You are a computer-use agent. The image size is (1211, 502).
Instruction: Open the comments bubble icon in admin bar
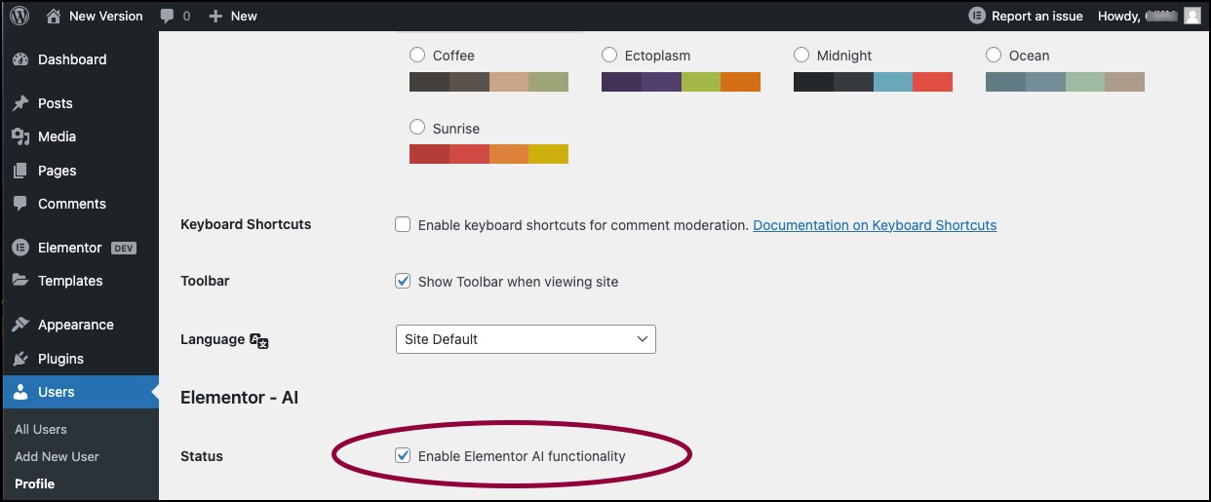pos(168,16)
